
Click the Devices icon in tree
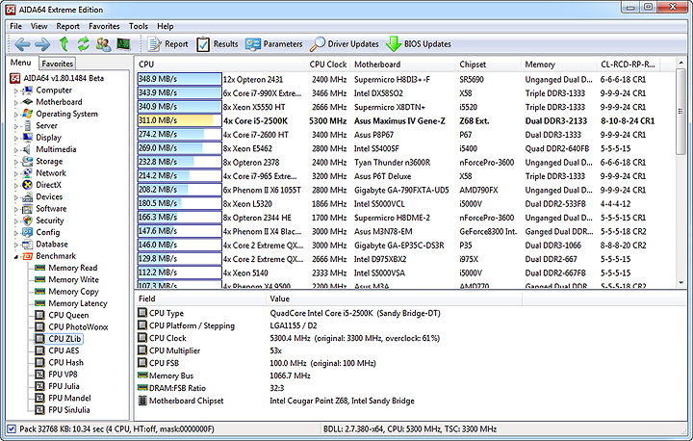click(x=27, y=196)
